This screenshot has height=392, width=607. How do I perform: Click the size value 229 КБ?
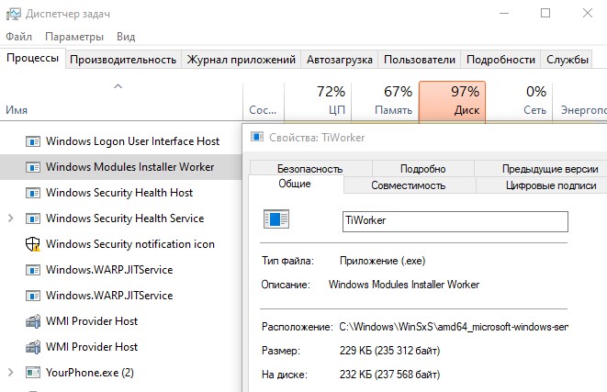point(390,351)
